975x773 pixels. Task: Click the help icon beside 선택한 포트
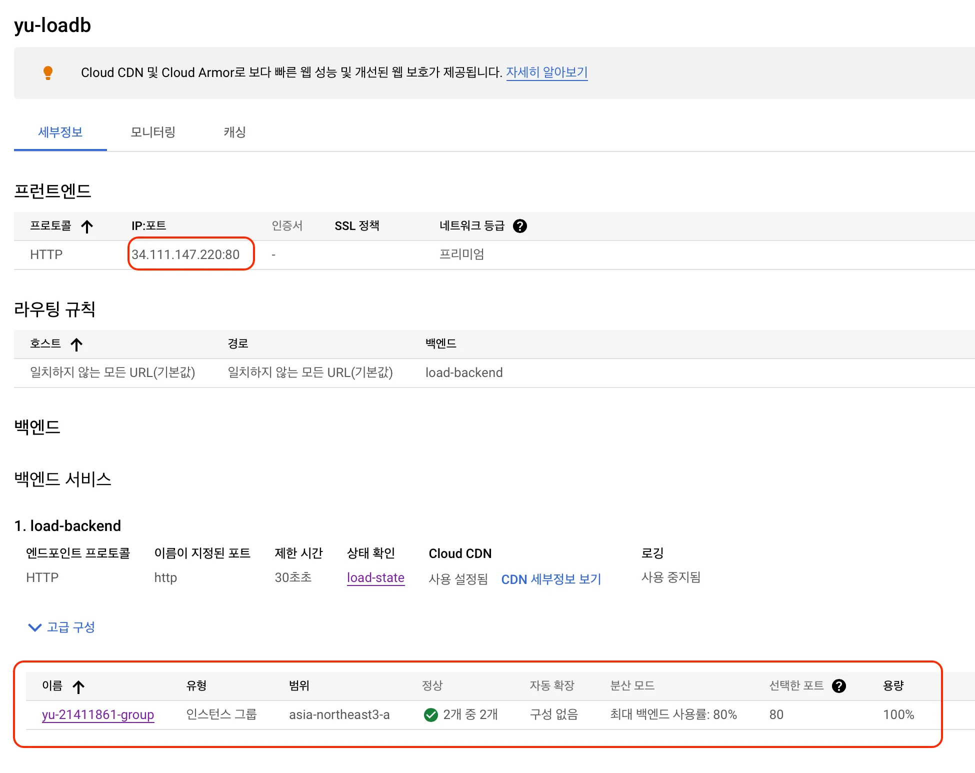tap(839, 686)
